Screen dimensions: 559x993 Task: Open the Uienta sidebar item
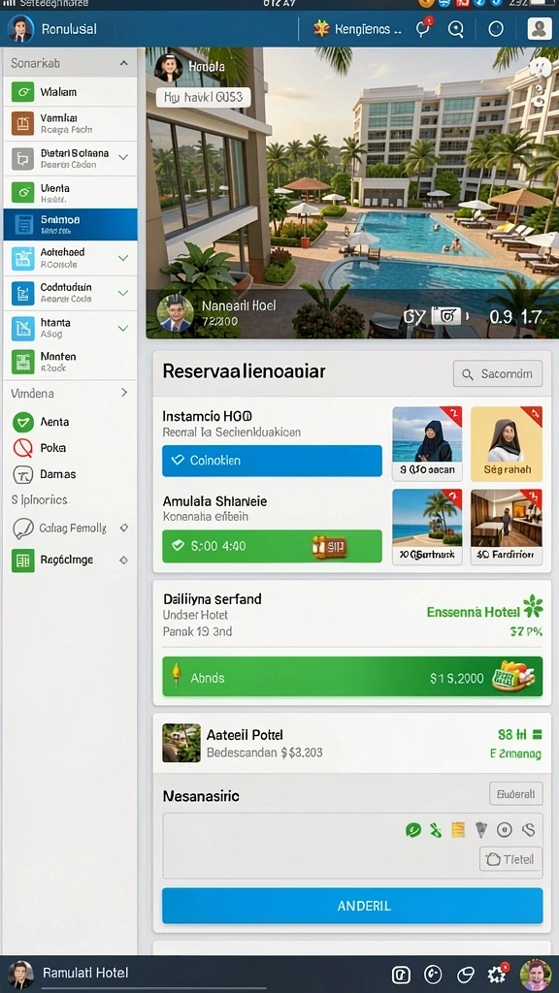tap(70, 193)
